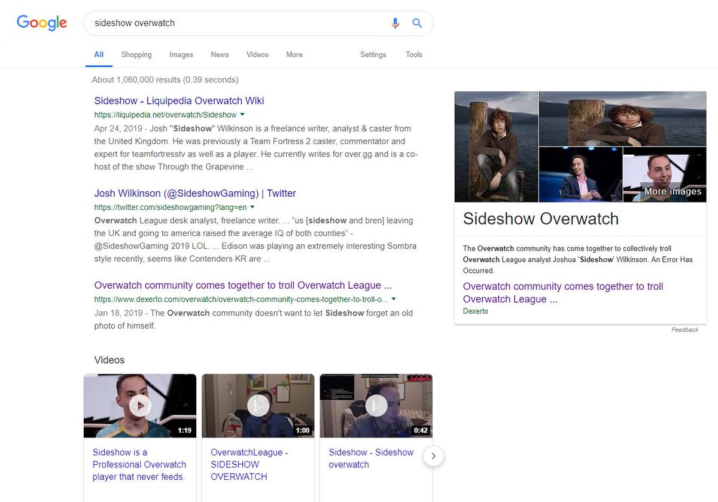Expand Dexerto result URL dropdown arrow
This screenshot has width=718, height=502.
click(x=394, y=299)
